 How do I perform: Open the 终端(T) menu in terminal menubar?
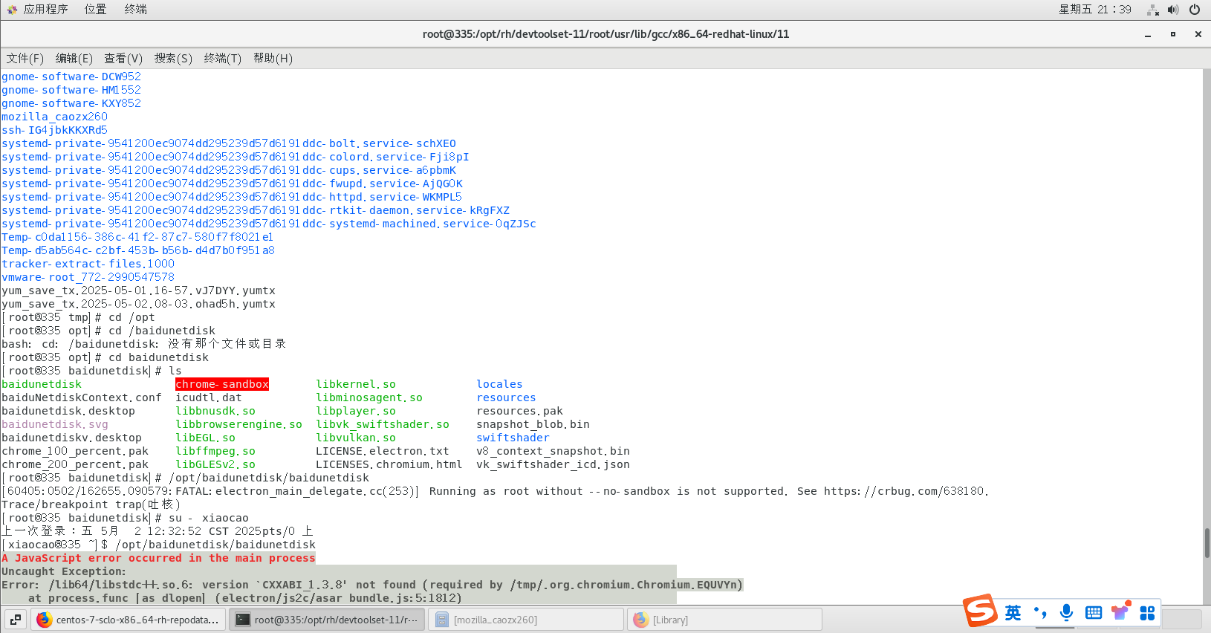coord(222,58)
